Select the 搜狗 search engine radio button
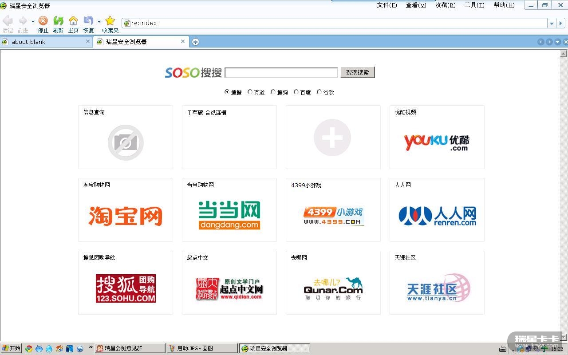This screenshot has width=568, height=355. click(273, 92)
